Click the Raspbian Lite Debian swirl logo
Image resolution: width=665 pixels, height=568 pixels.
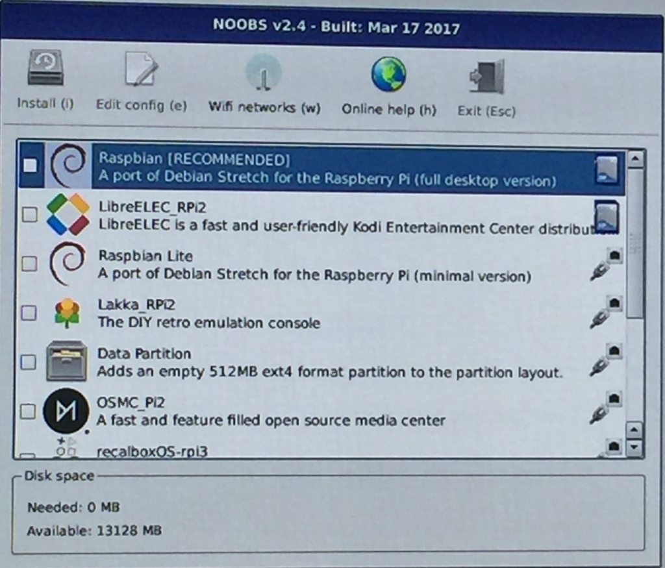[x=68, y=264]
